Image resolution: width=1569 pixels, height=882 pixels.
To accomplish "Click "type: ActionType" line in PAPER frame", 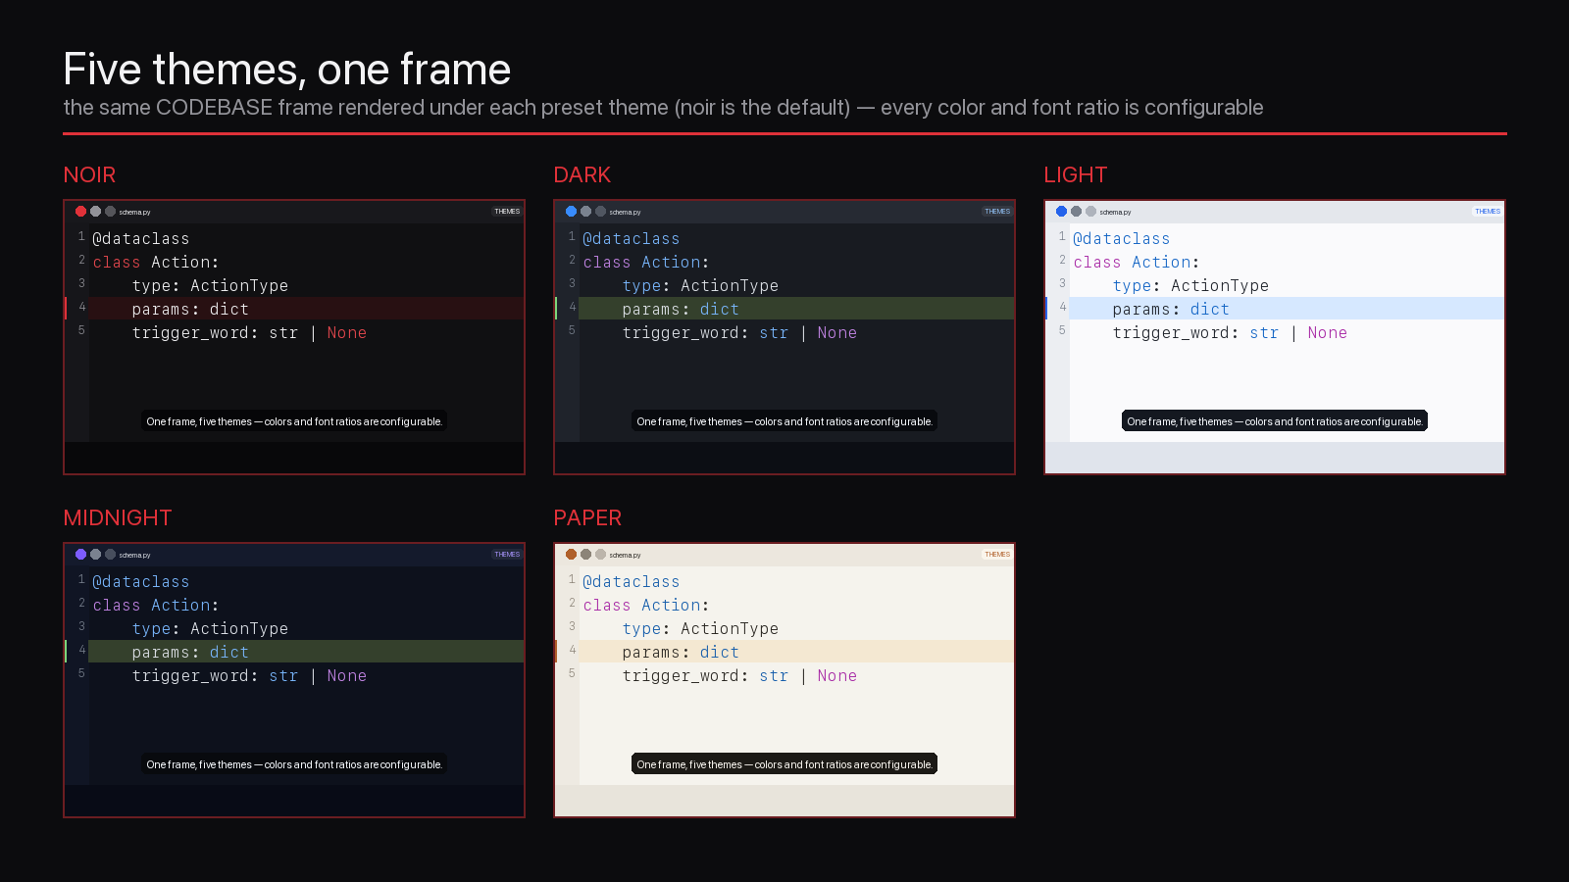I will tap(700, 628).
